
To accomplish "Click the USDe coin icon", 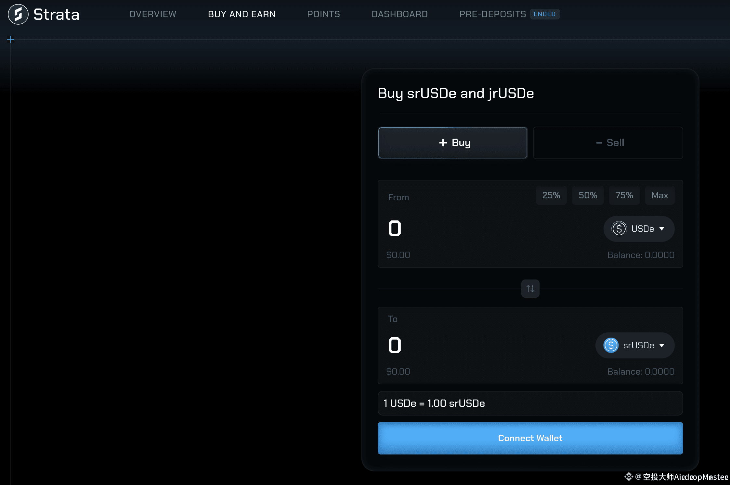I will [x=619, y=229].
